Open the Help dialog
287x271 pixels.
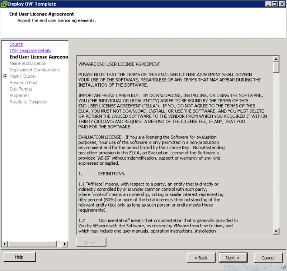(19, 257)
